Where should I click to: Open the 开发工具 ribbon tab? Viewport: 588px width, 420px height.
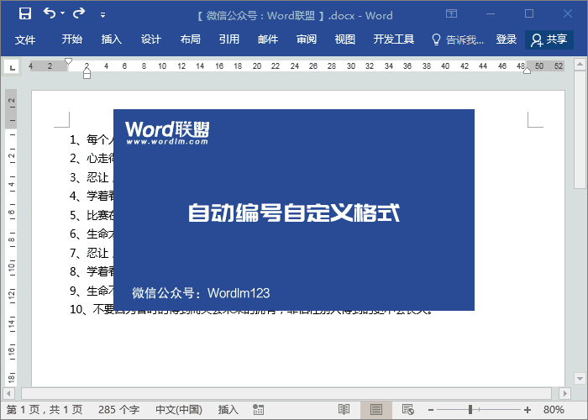coord(394,39)
